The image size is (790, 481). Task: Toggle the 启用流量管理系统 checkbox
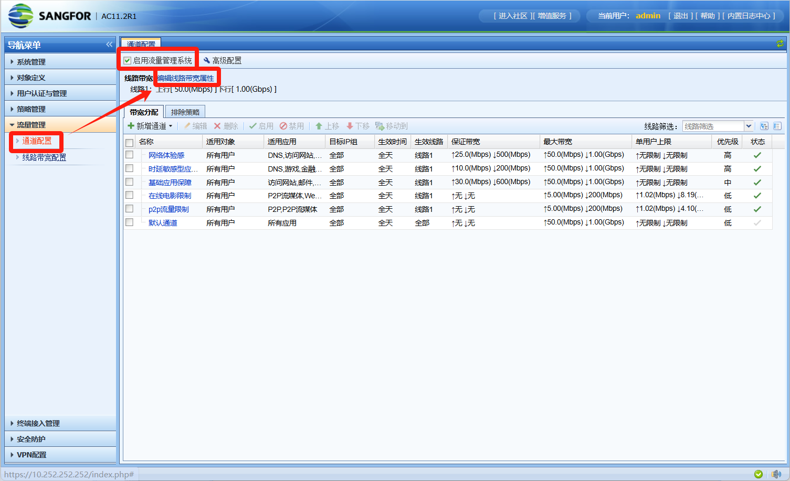tap(128, 61)
